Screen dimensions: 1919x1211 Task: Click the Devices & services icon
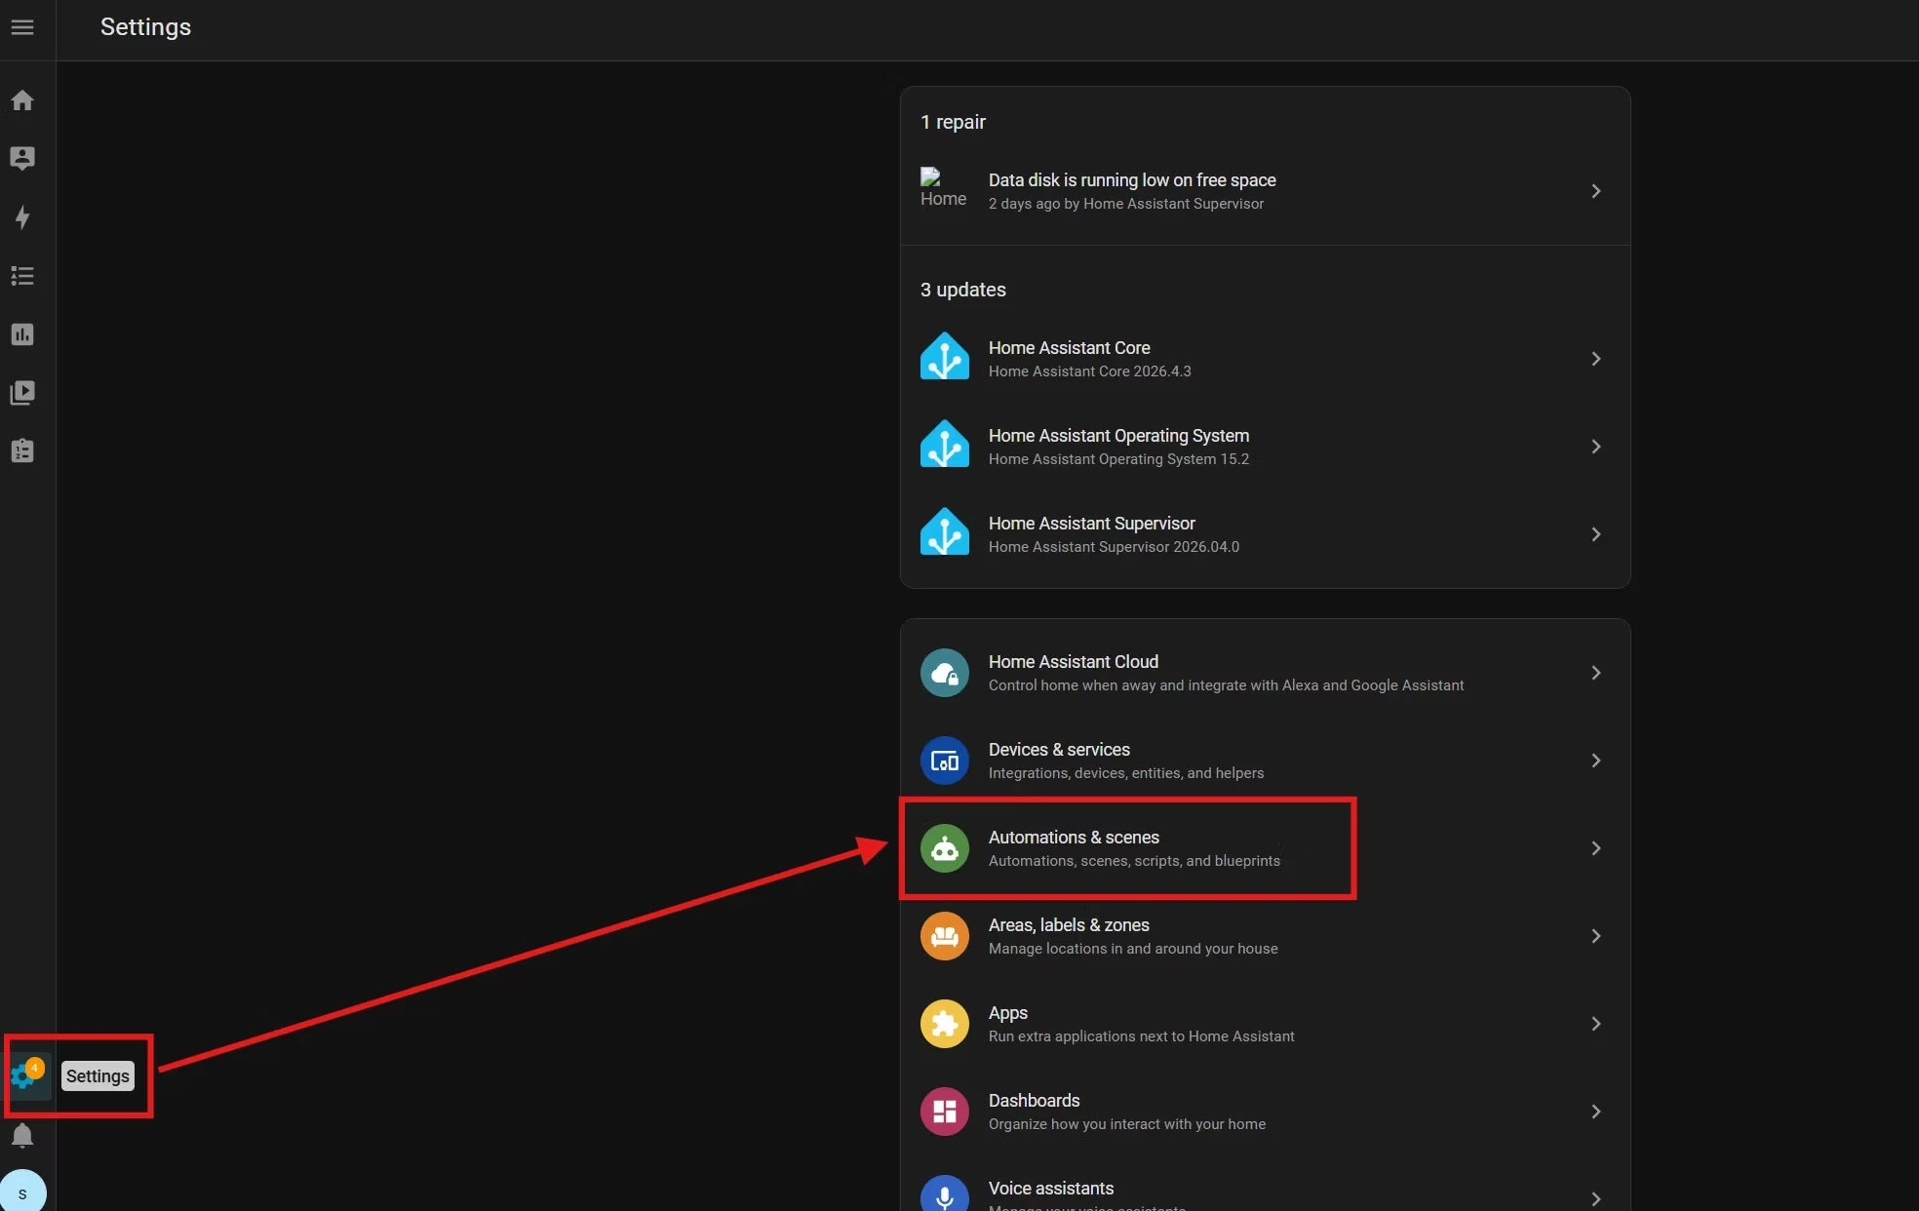click(x=944, y=761)
